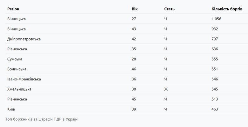248x127 pixels.
Task: Click the "Вік" column header
Action: (134, 9)
